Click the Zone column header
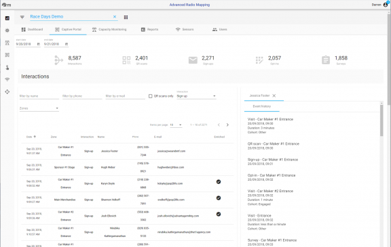The height and width of the screenshot is (247, 391). pos(54,137)
